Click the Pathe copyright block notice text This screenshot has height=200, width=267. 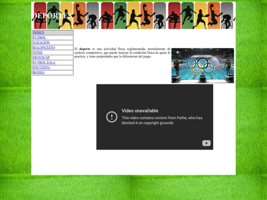coord(162,120)
